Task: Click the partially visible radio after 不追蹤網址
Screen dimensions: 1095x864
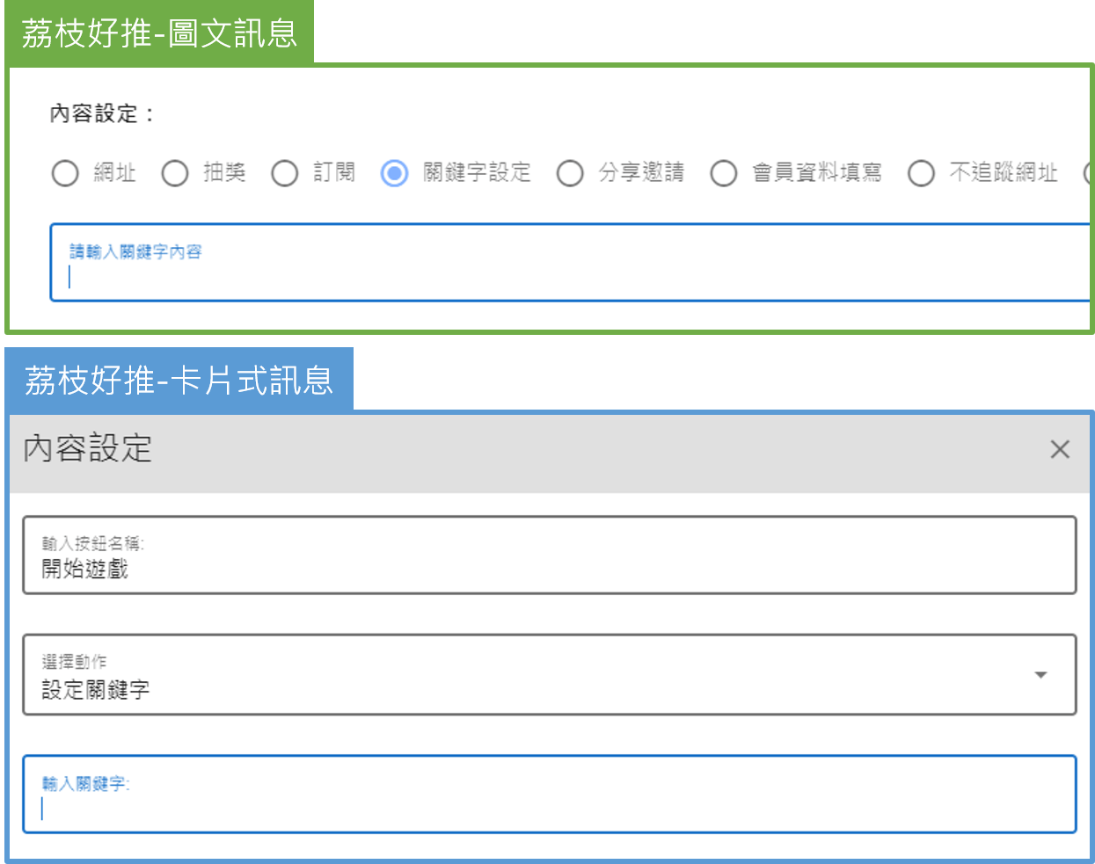Action: (x=1088, y=173)
